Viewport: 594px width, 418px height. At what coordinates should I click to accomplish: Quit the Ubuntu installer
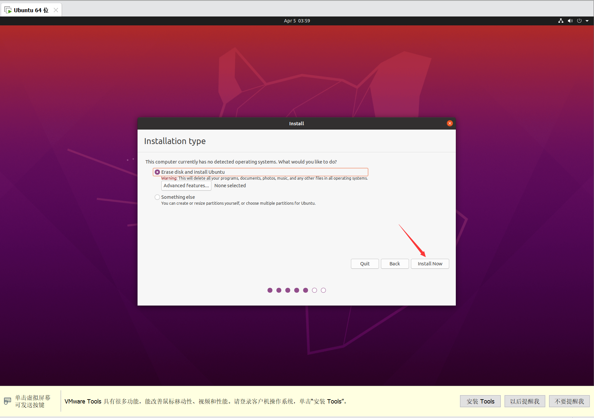click(365, 264)
